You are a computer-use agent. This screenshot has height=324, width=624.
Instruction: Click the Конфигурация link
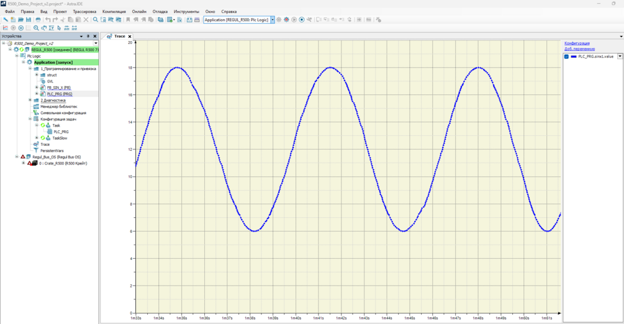pos(577,43)
